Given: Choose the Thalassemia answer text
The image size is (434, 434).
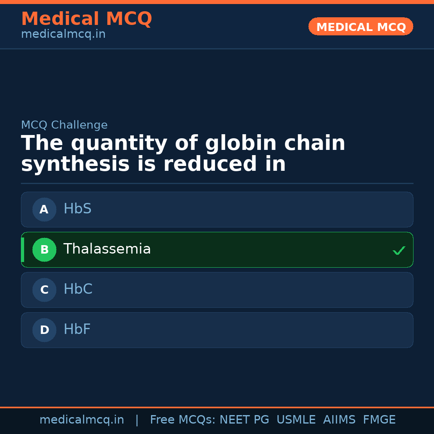Looking at the screenshot, I should point(107,249).
